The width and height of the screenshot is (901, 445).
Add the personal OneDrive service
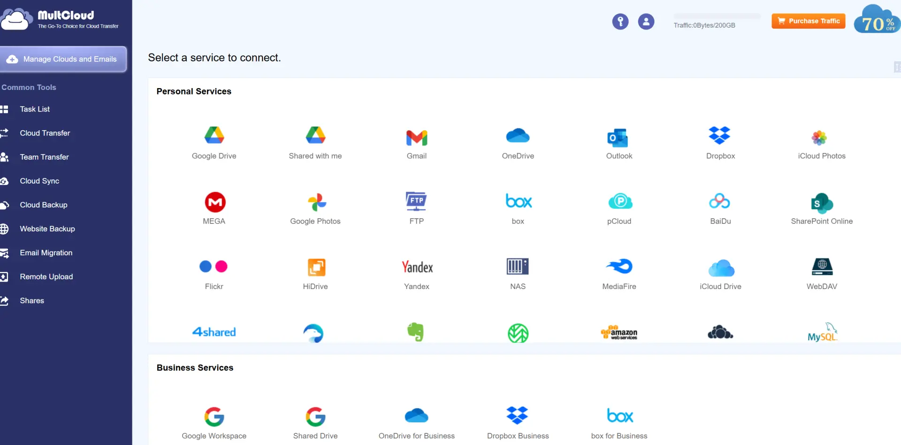coord(518,143)
